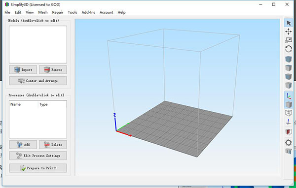Select the normal selection arrow tool

coord(289,23)
